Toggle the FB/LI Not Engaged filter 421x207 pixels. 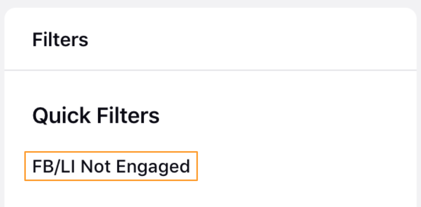[x=111, y=166]
